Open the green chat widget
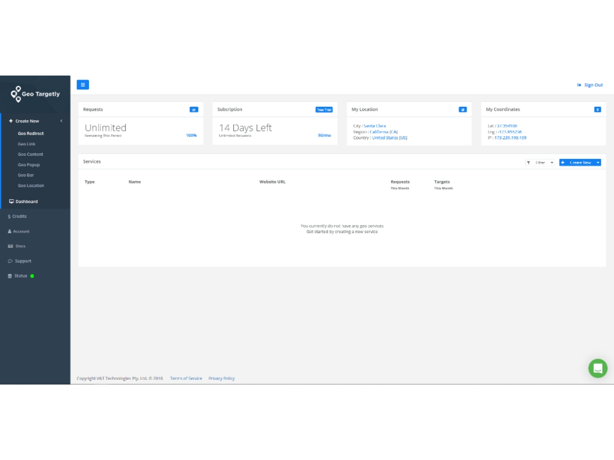 (x=598, y=368)
